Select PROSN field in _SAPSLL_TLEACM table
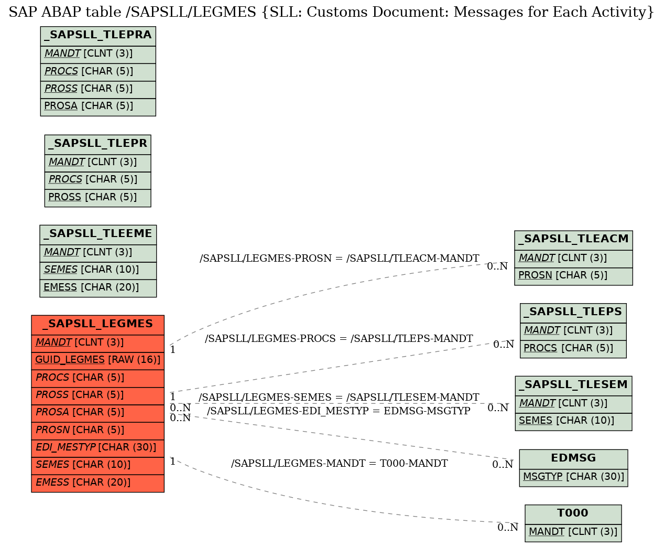This screenshot has height=547, width=664. pyautogui.click(x=573, y=276)
